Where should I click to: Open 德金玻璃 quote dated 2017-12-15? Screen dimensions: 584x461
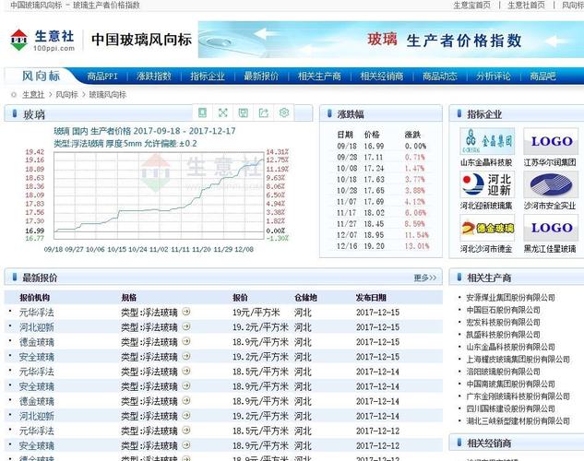pos(37,342)
